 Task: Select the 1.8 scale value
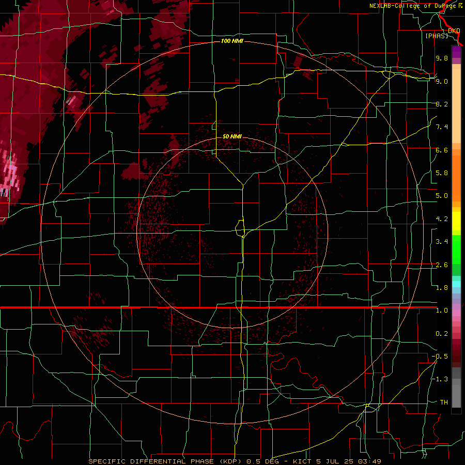(442, 288)
